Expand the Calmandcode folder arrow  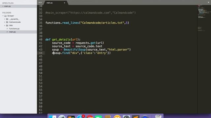click(5, 22)
